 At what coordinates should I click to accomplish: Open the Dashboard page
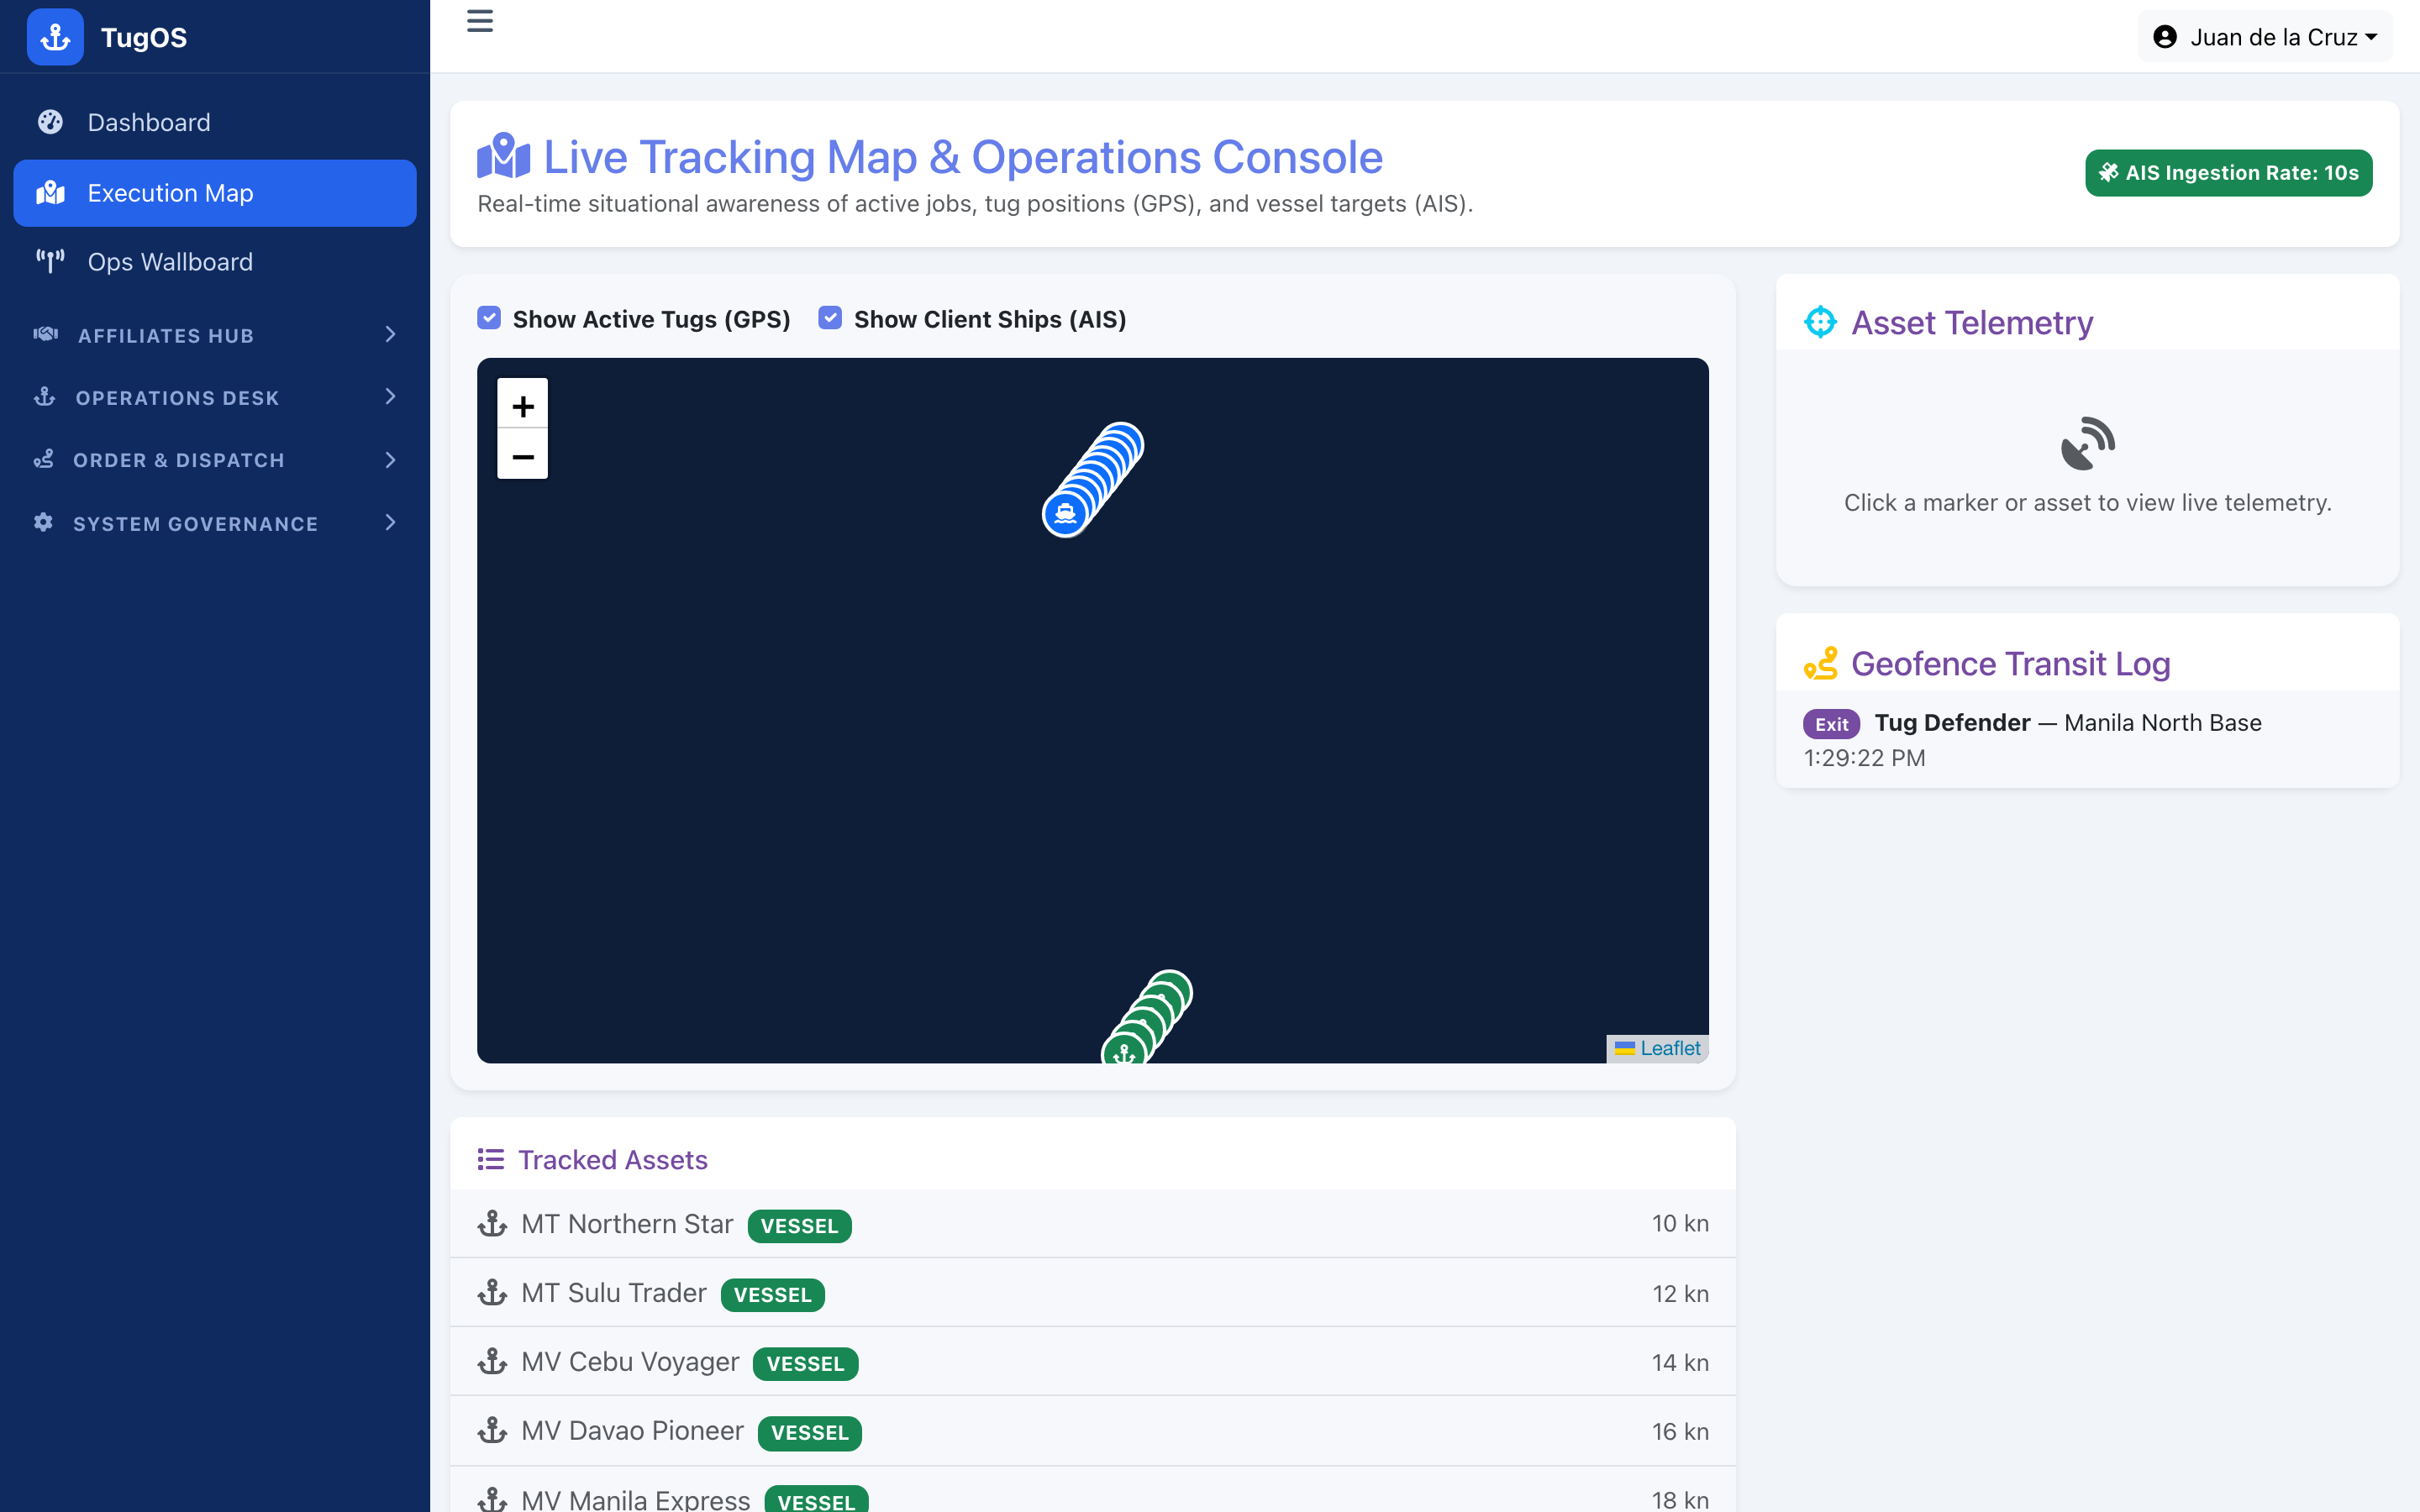coord(215,122)
